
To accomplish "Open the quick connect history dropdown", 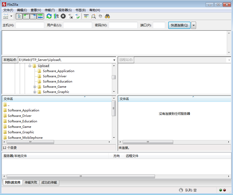I will coord(193,25).
